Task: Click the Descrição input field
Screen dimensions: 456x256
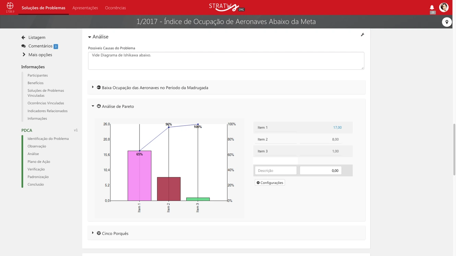Action: click(276, 170)
